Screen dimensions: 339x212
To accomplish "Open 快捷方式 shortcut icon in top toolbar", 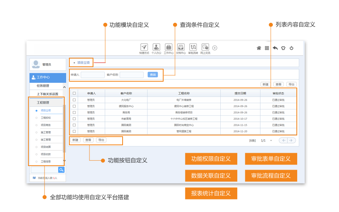I will 144,47.
